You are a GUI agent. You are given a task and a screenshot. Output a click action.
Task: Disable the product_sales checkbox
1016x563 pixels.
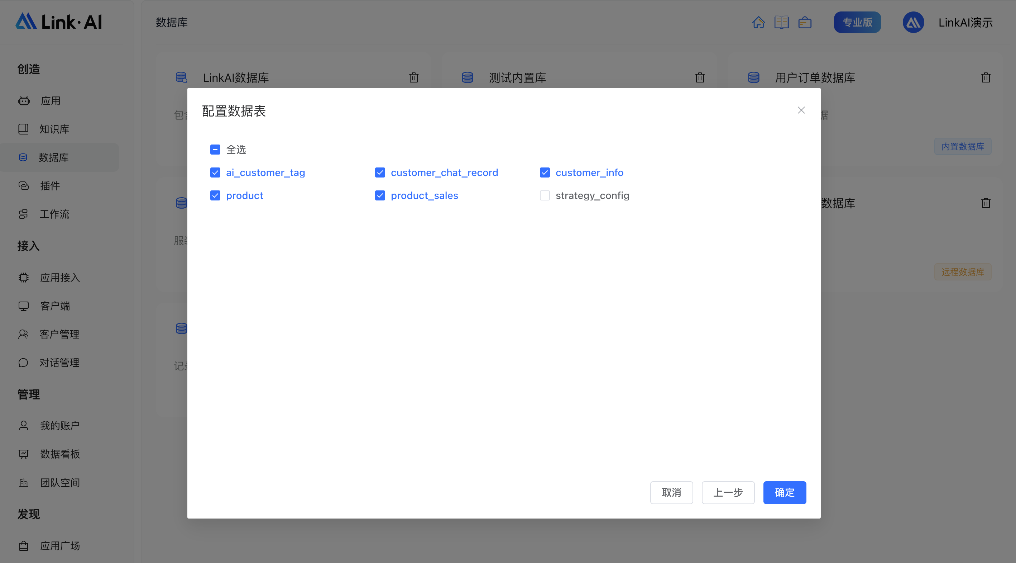[x=380, y=195]
